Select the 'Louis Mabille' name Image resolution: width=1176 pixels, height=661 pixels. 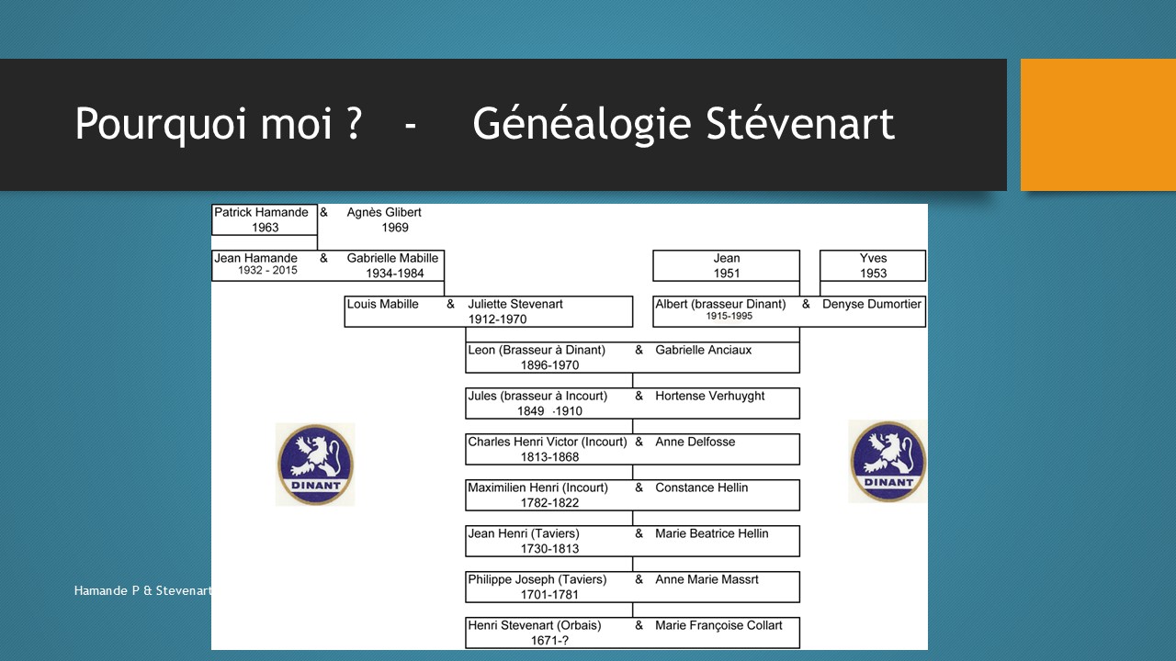383,304
